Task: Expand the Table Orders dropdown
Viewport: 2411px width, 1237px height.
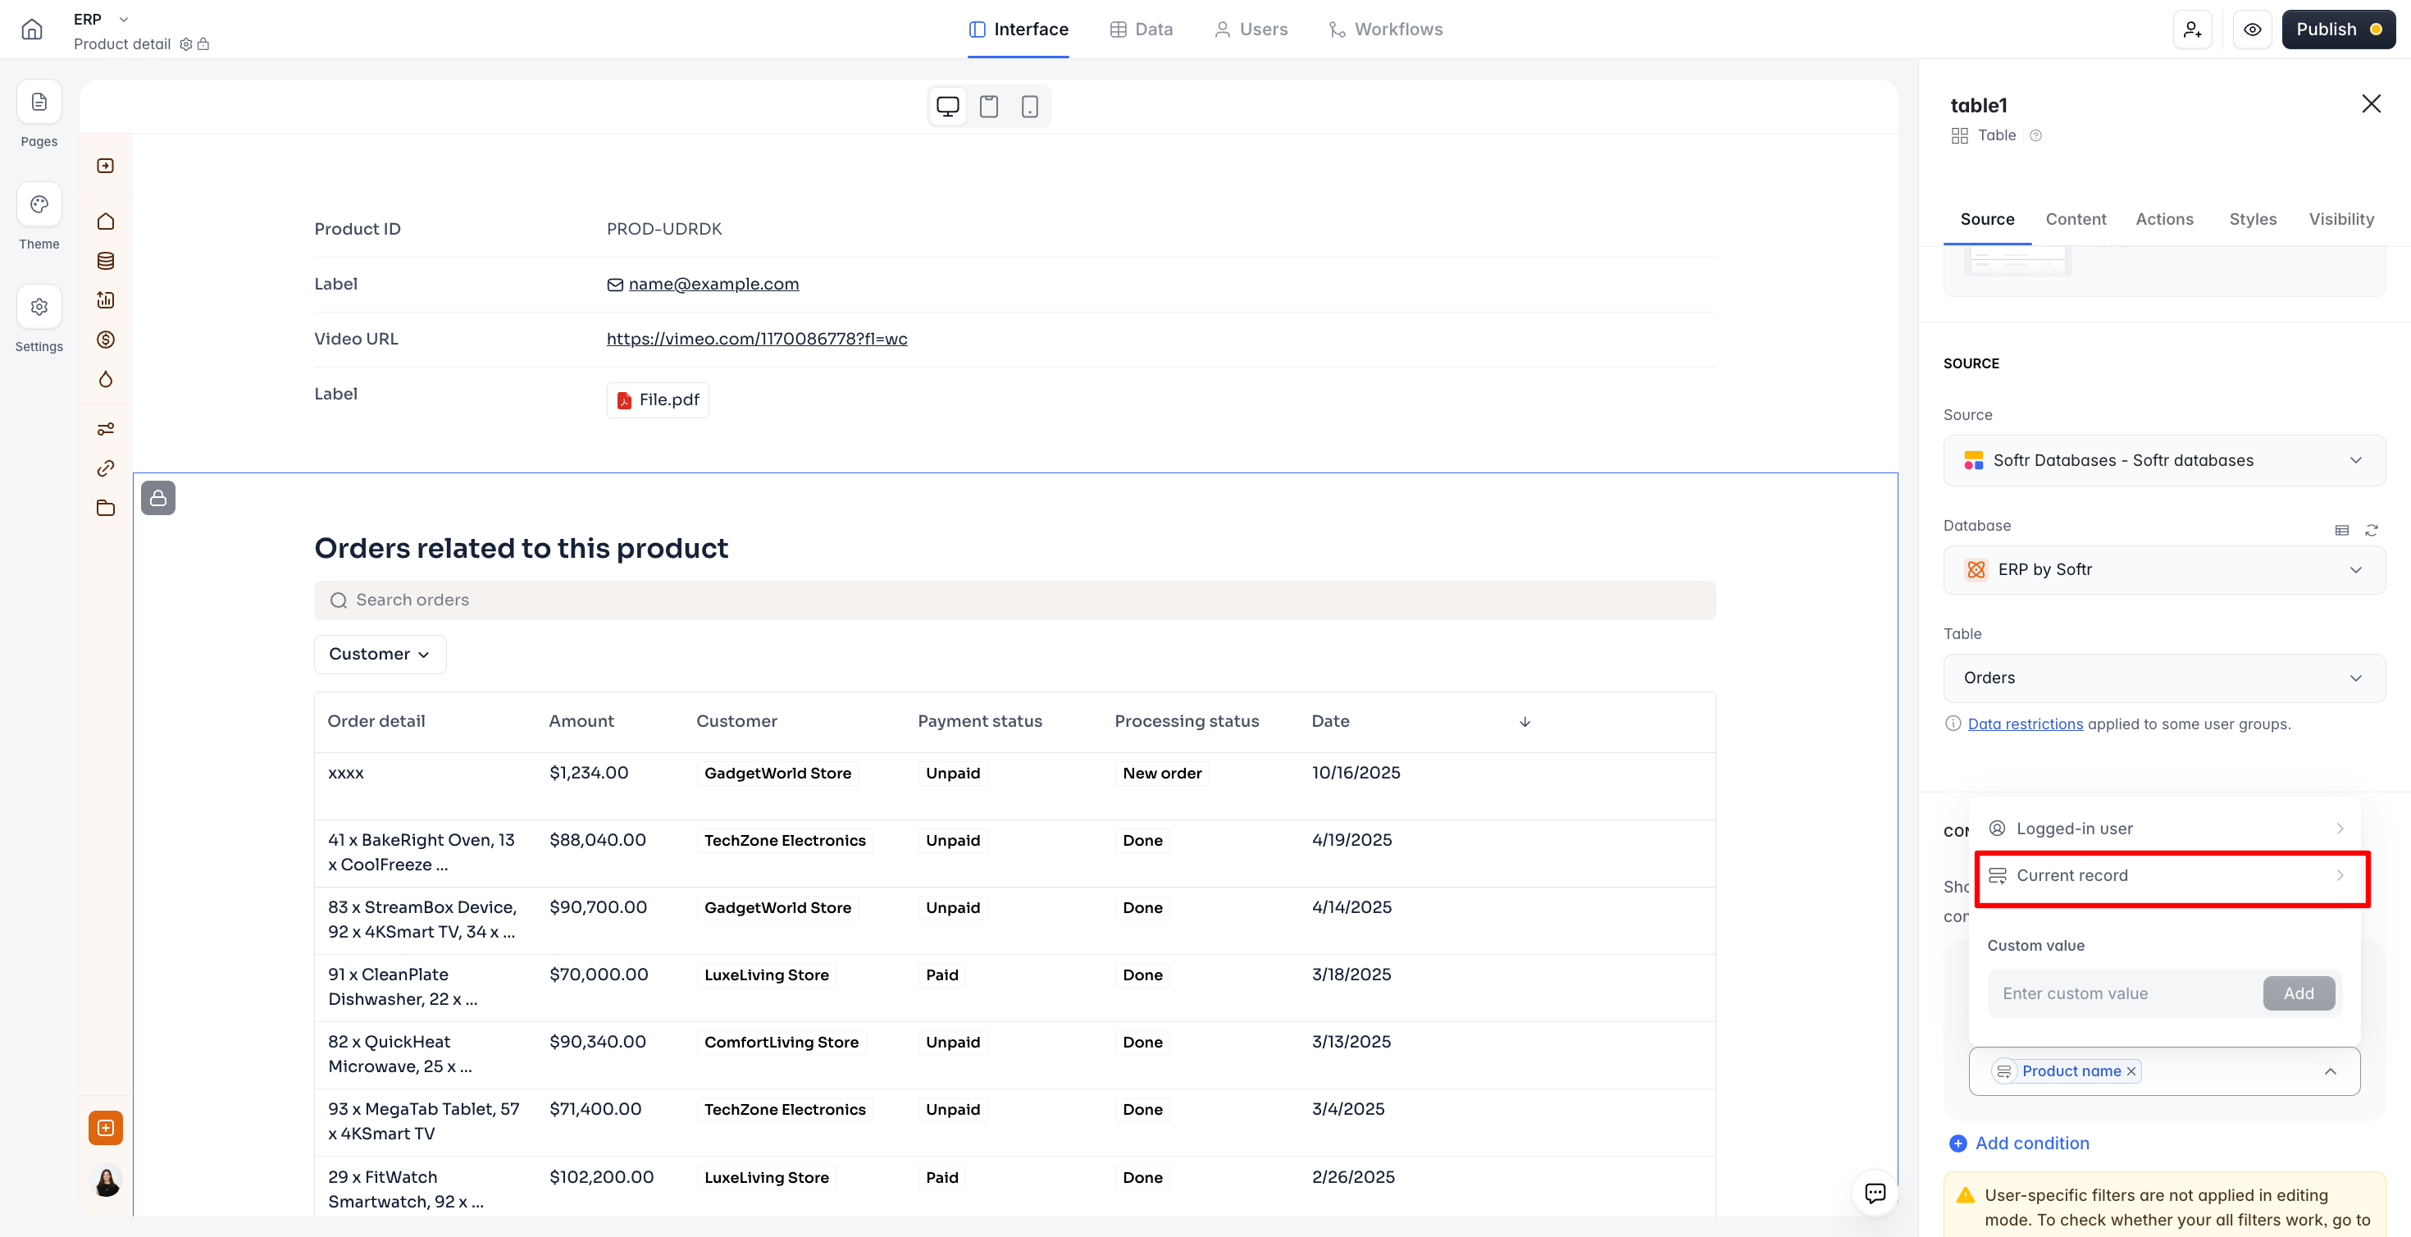Action: pos(2163,678)
